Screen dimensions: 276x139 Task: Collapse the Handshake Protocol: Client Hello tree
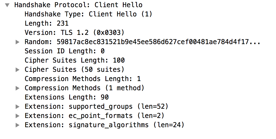(7, 5)
